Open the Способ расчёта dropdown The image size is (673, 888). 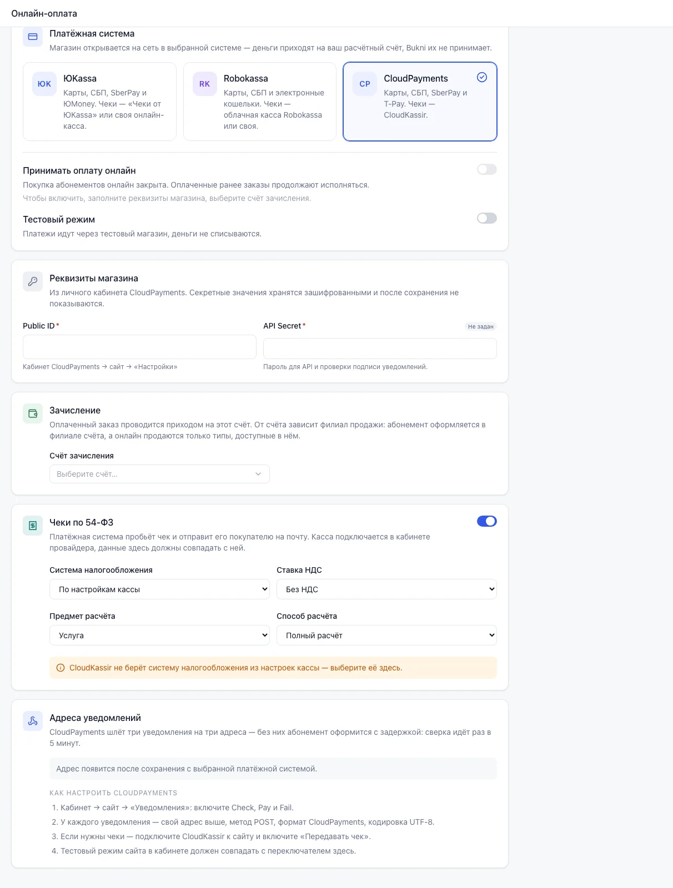click(x=386, y=635)
